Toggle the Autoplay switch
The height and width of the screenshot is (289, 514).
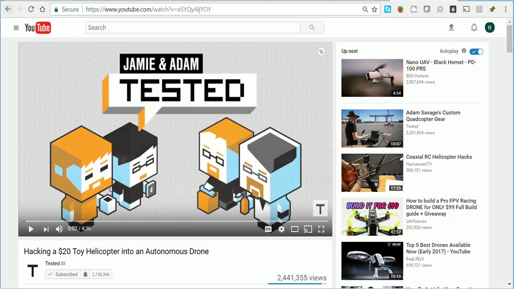(476, 51)
